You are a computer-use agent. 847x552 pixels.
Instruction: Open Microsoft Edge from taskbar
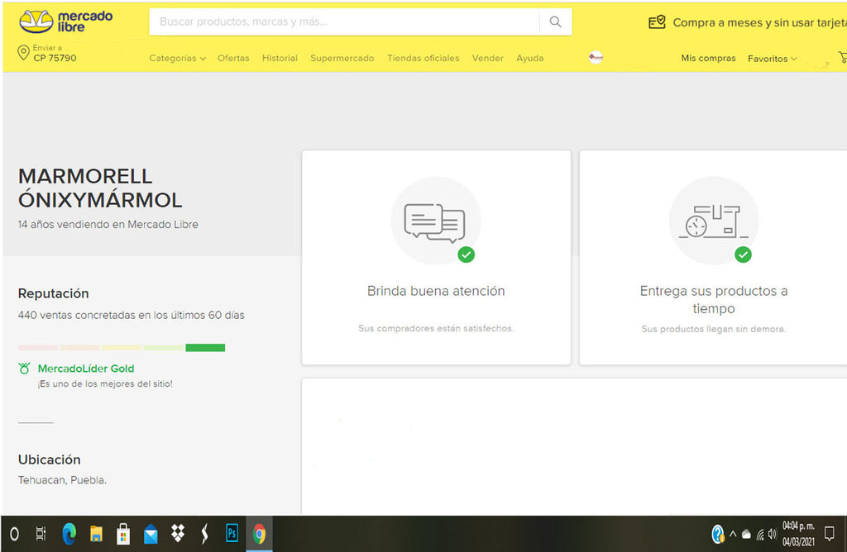pyautogui.click(x=69, y=534)
